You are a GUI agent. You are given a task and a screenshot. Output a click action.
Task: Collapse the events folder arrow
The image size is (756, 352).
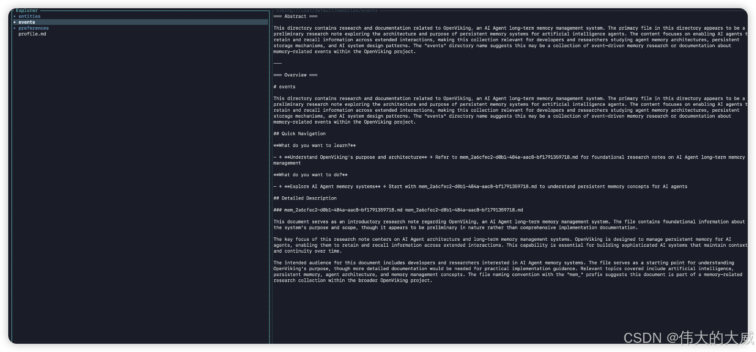[x=15, y=22]
